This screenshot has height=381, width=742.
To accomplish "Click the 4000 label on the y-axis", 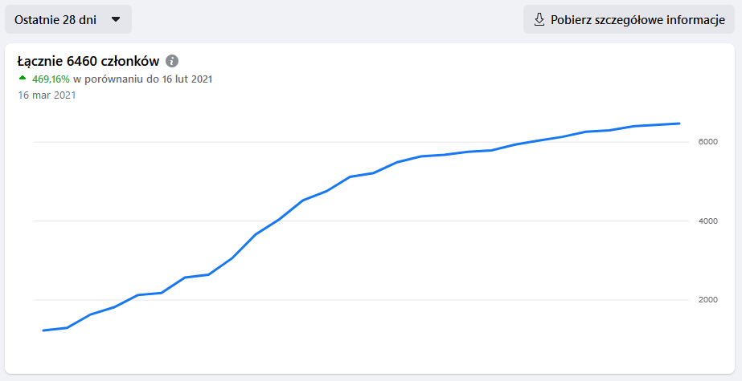I will tap(707, 221).
